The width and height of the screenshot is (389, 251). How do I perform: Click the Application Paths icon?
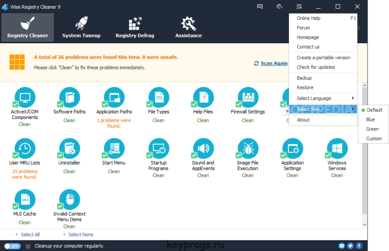[114, 97]
